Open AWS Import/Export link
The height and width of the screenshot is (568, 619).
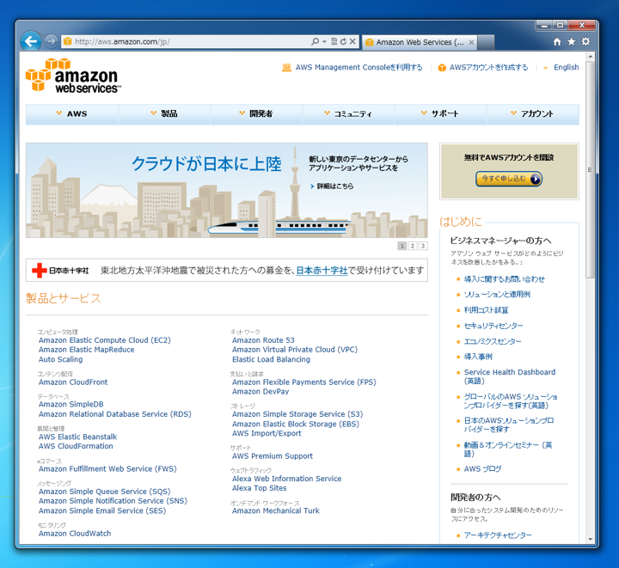(x=267, y=433)
